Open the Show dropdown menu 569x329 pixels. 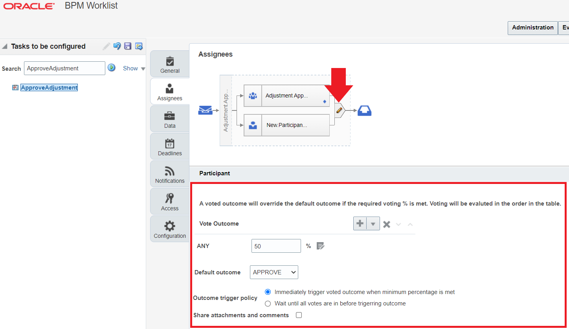134,68
